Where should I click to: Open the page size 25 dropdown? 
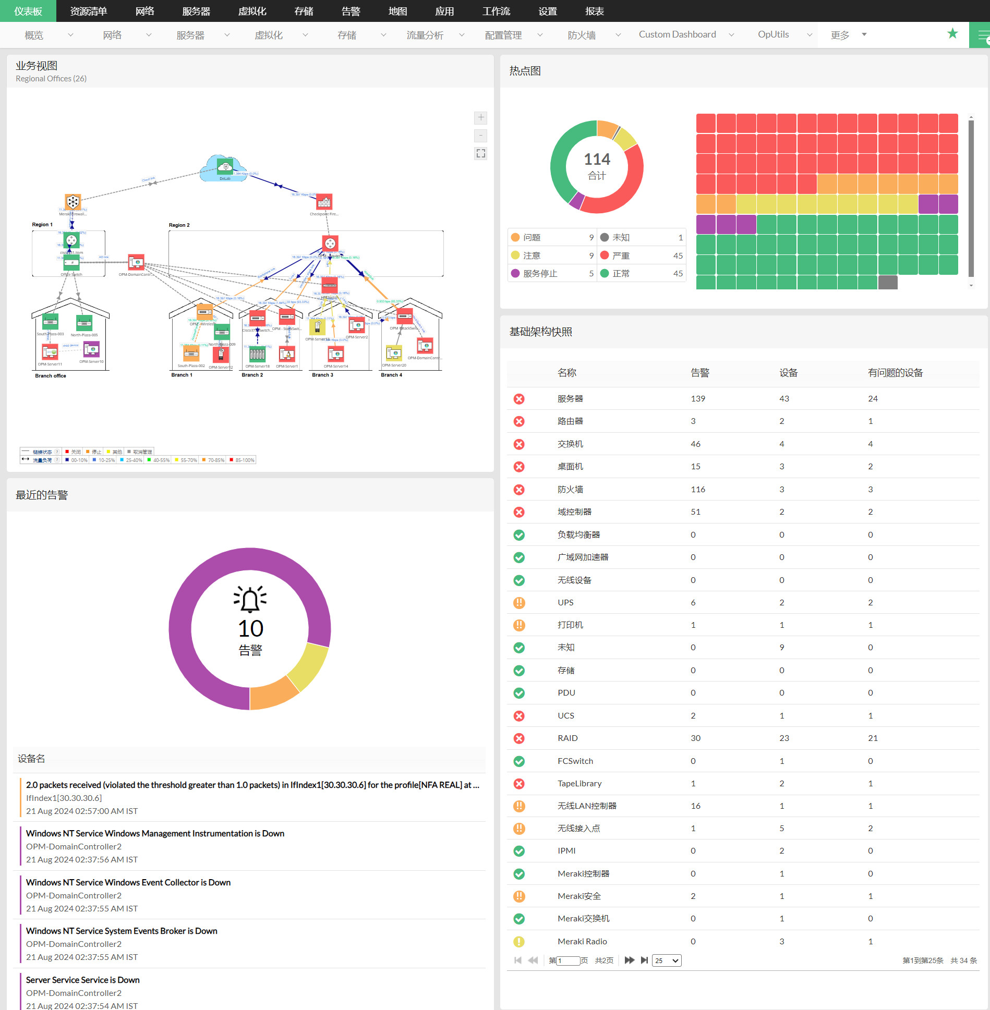coord(667,960)
